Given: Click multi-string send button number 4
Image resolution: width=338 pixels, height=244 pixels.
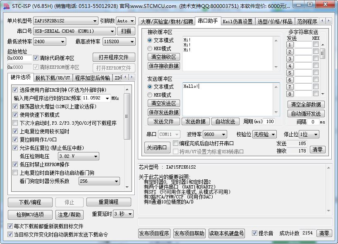Looking at the screenshot, I should pos(290,65).
